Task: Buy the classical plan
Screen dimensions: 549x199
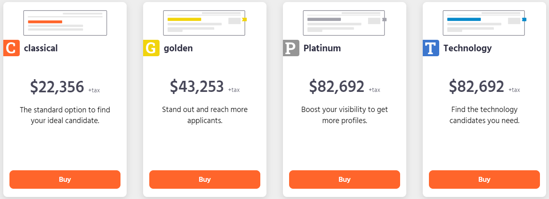Action: coord(65,179)
